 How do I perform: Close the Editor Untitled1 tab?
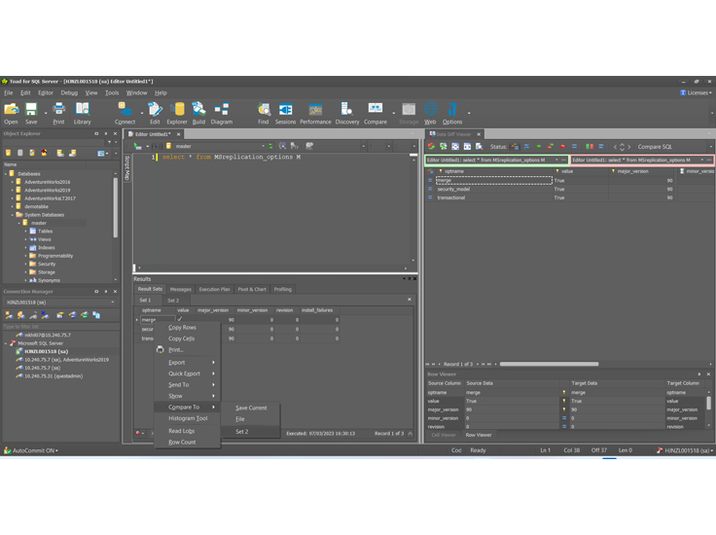tap(179, 134)
